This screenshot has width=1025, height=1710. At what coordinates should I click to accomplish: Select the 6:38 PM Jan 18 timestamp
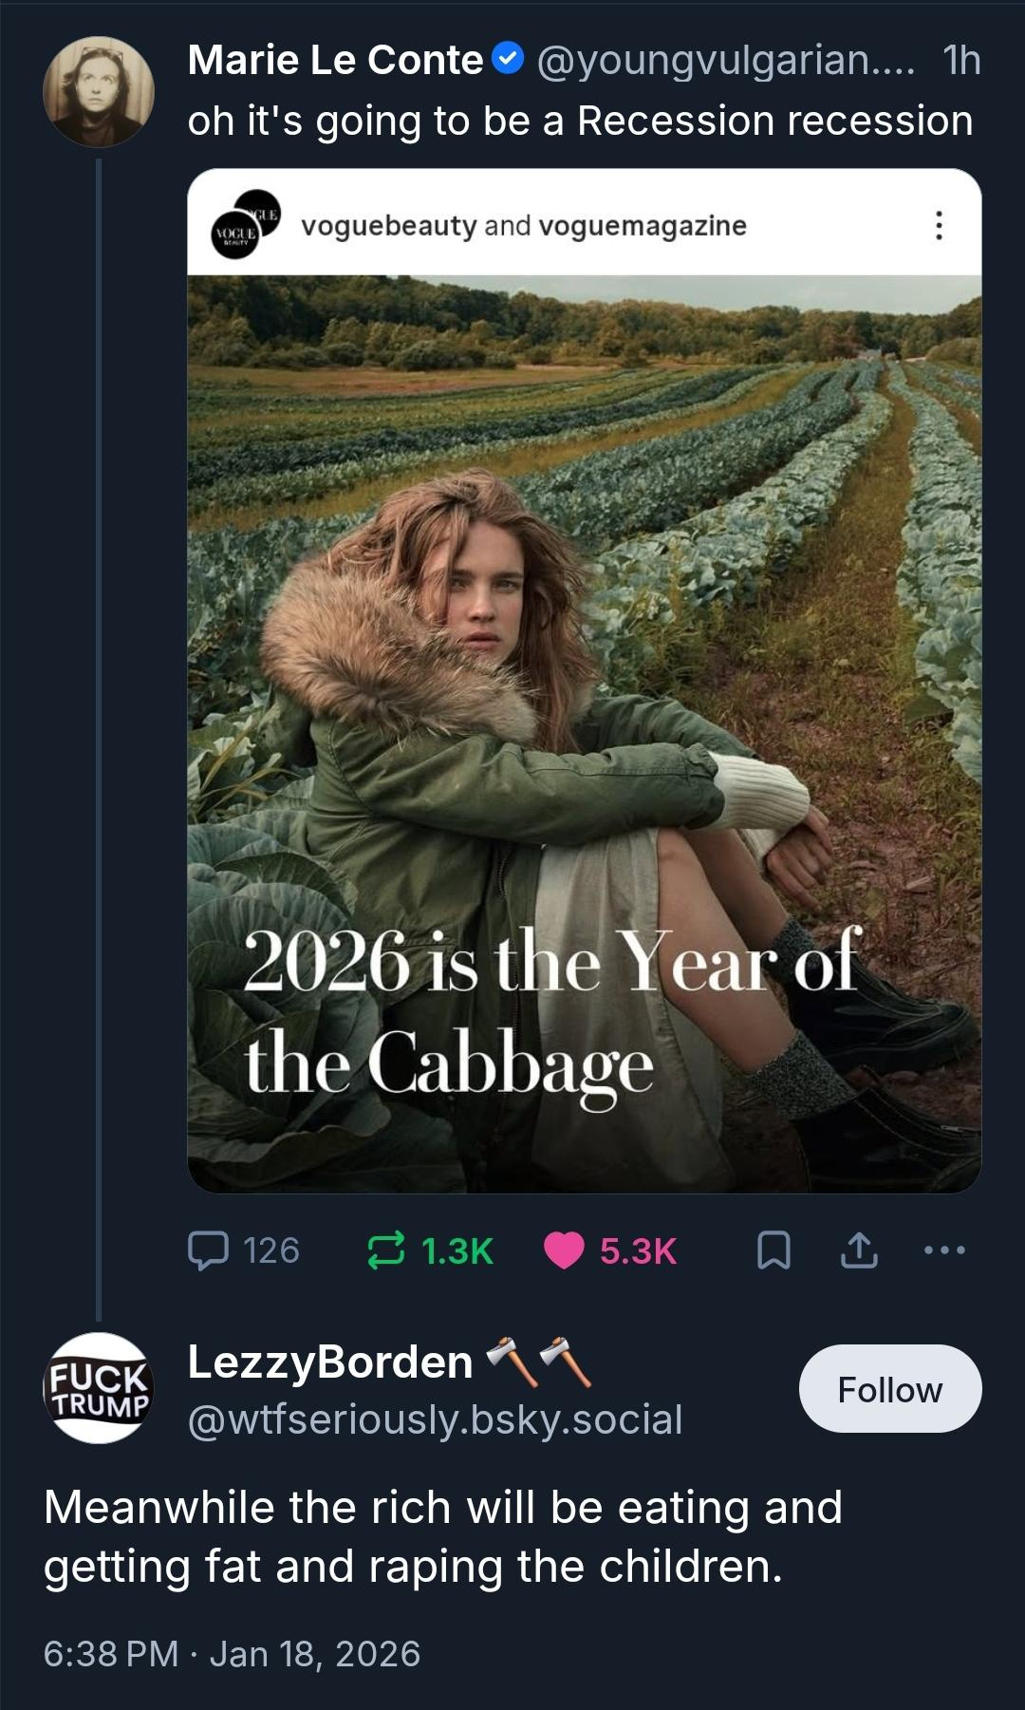coord(232,1653)
